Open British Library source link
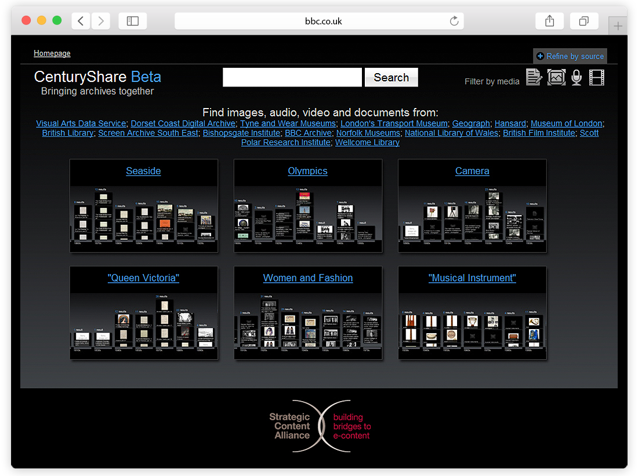638x476 pixels. coord(67,133)
